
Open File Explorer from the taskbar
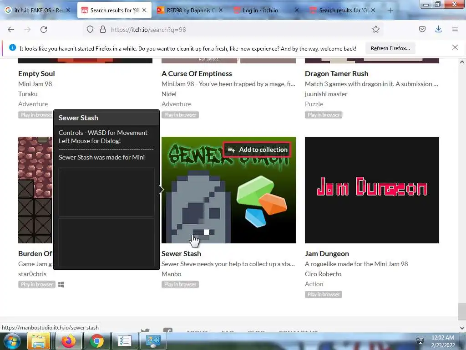[x=39, y=341]
